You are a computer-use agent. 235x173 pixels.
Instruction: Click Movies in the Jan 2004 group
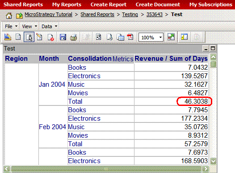coord(78,93)
